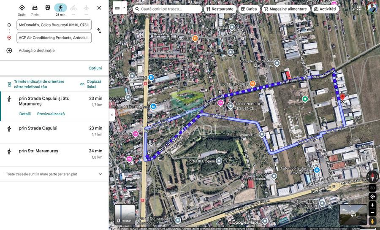This screenshot has height=230, width=380.
Task: Click the Peugeot Eurial Otopeni pin
Action: [153, 106]
